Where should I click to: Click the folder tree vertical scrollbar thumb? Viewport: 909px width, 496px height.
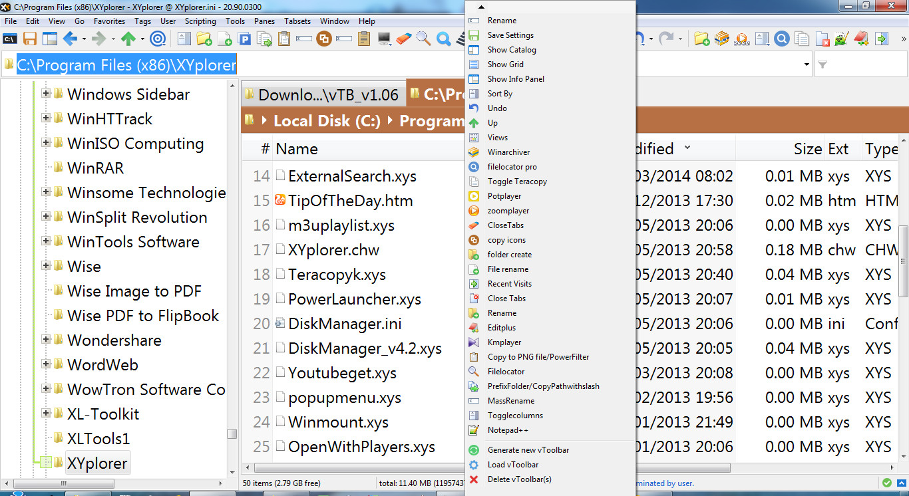point(232,434)
